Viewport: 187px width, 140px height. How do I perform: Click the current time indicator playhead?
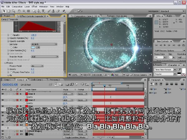click(x=104, y=86)
